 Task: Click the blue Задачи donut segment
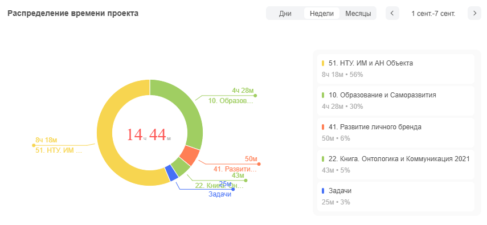pyautogui.click(x=172, y=173)
